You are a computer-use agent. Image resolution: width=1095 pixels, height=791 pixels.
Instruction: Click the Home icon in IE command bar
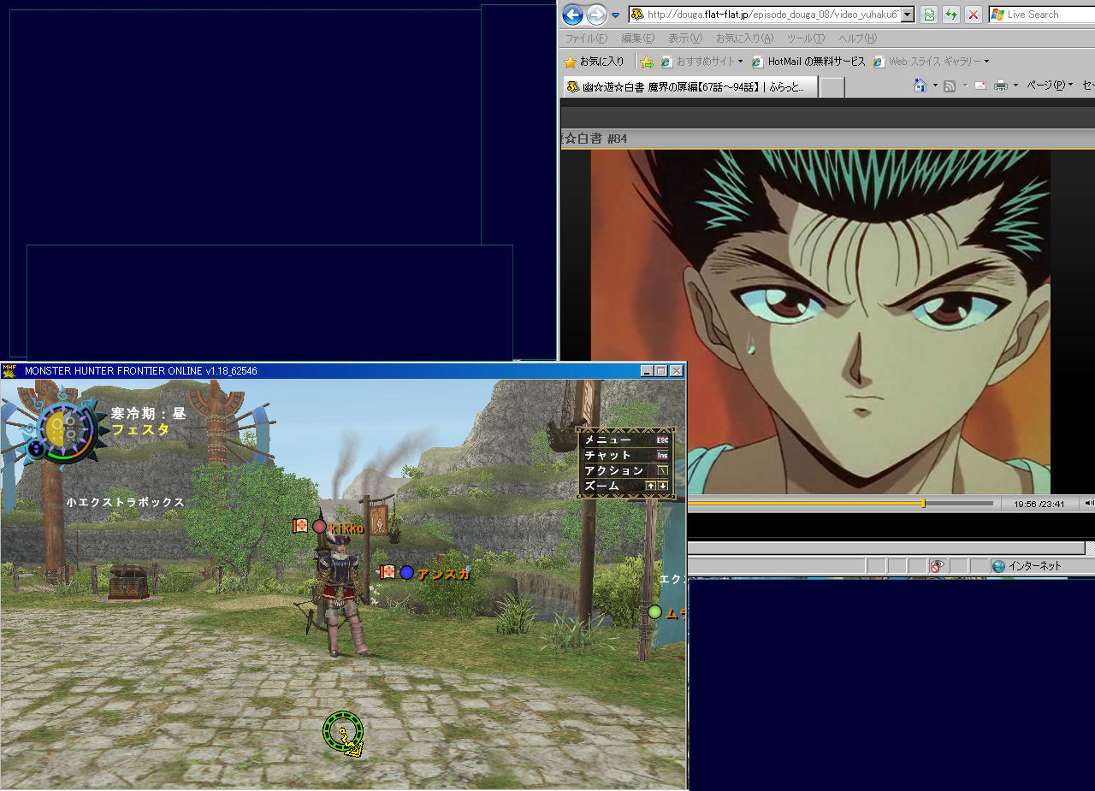[x=920, y=86]
